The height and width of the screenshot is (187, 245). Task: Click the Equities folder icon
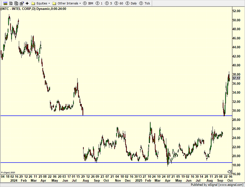[x=33, y=3]
